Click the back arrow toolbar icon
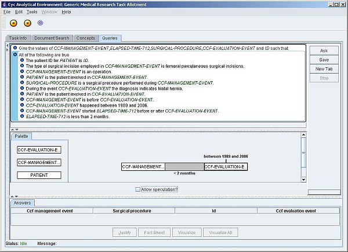 pyautogui.click(x=13, y=23)
